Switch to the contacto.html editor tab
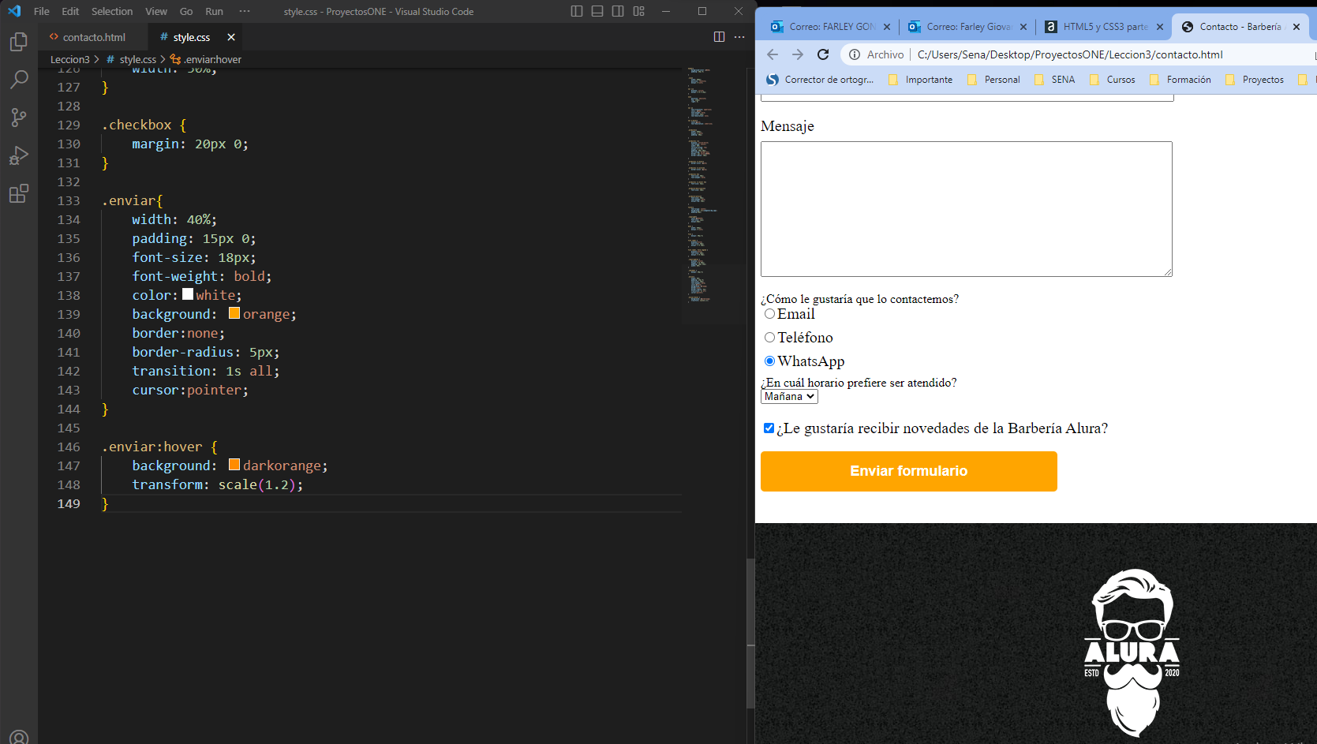 93,37
